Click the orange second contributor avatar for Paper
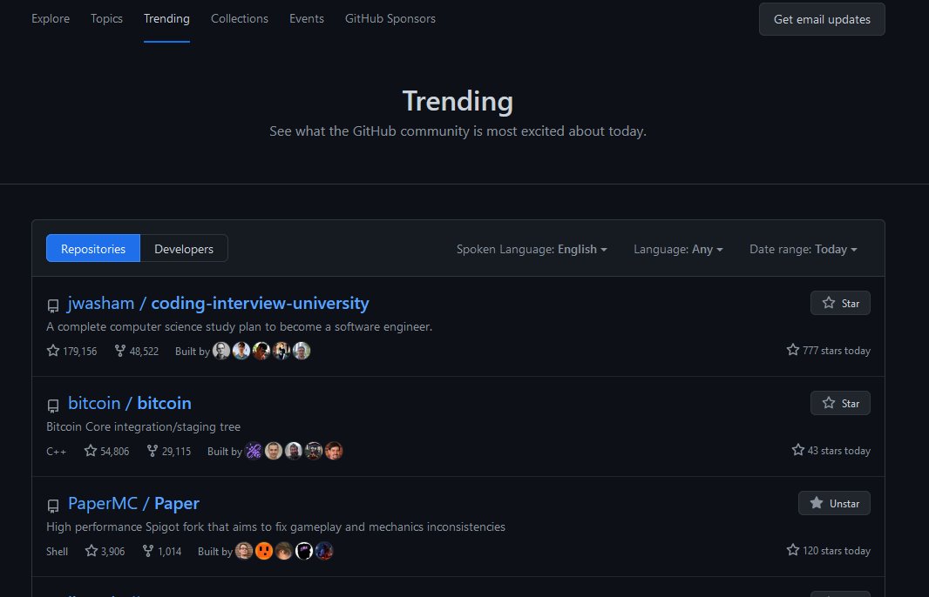The height and width of the screenshot is (597, 929). (x=264, y=551)
